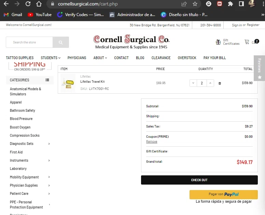Expand the STUDENTS dropdown menu

click(x=51, y=58)
